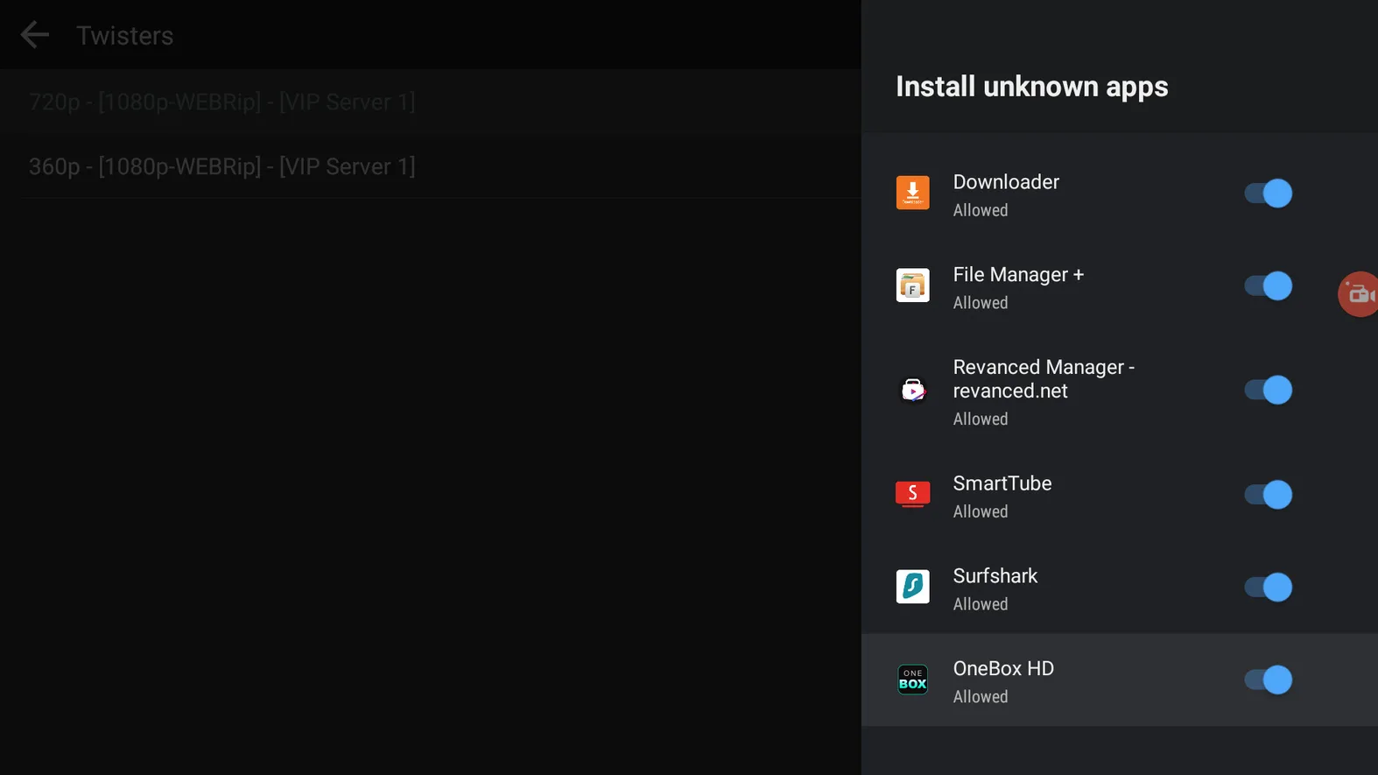Select the 360p 1080p-WEBRip VIP Server 1 link
This screenshot has height=775, width=1378.
click(x=431, y=166)
